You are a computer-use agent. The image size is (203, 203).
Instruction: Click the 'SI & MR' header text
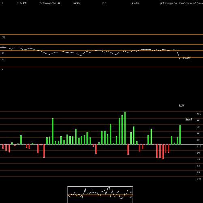[22, 3]
